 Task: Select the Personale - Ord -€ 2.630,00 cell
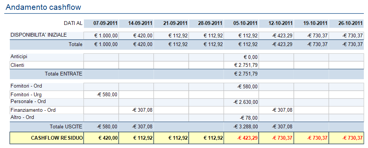(241, 102)
